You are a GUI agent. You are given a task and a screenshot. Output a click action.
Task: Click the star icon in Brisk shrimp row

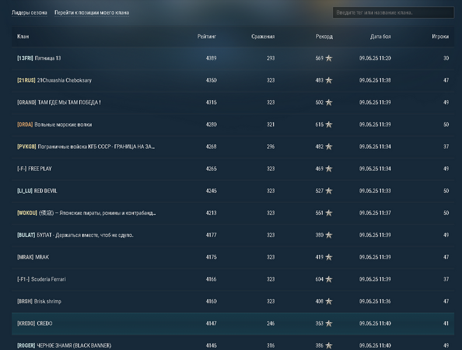pos(329,302)
